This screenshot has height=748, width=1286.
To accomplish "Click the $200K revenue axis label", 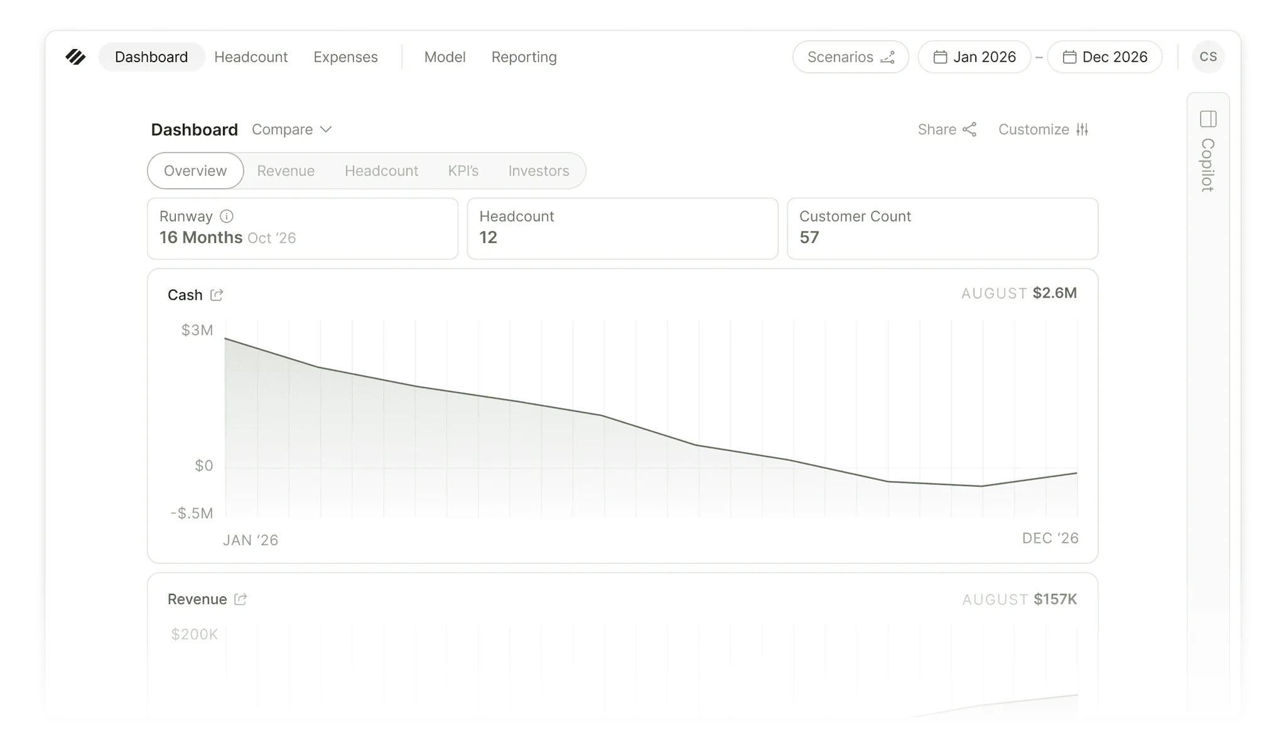I will coord(195,634).
